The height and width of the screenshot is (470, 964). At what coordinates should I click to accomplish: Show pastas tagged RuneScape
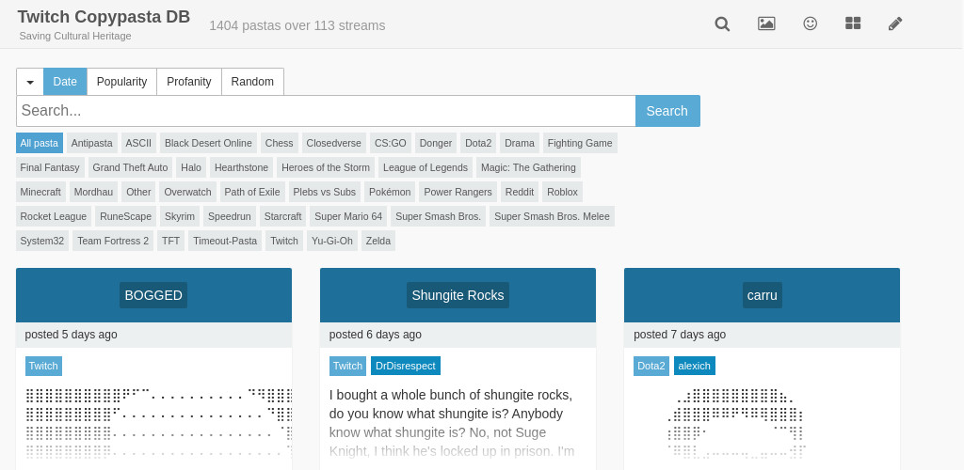(125, 216)
